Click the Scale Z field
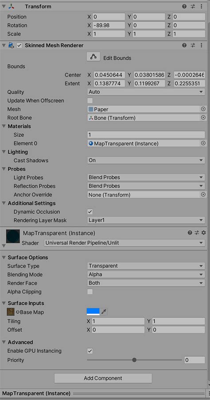This screenshot has width=210, height=400. [189, 34]
